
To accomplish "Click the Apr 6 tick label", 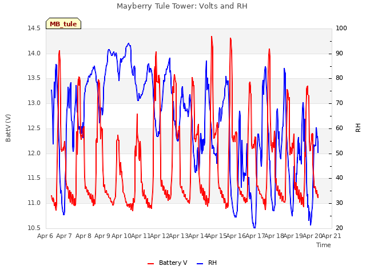I will point(45,236).
